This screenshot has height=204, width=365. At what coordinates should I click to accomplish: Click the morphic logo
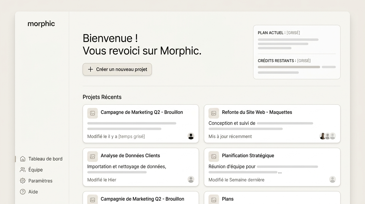tap(41, 24)
